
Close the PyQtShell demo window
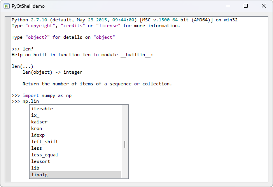coord(263,6)
